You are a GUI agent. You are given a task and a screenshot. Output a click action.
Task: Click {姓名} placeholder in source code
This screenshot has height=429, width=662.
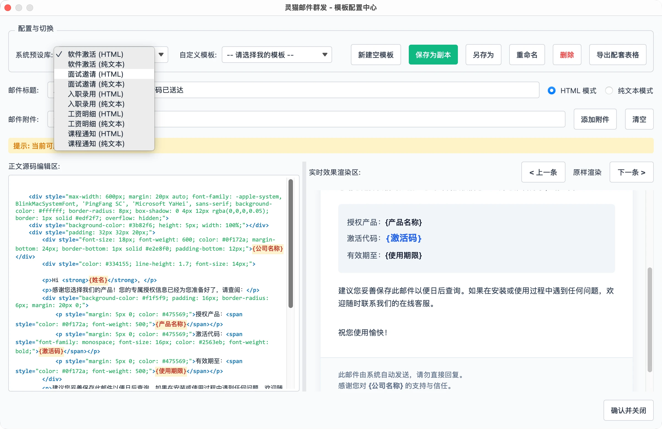98,280
